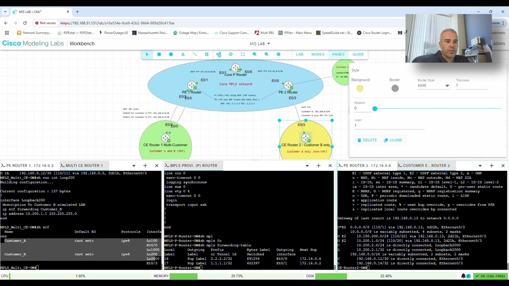Click the polygon shape tool icon
Viewport: 509px width, 286px height.
click(207, 54)
